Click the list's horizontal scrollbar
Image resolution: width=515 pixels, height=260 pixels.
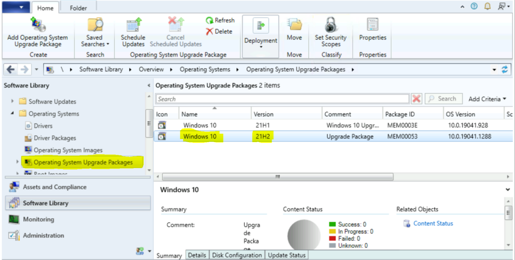tap(278, 177)
